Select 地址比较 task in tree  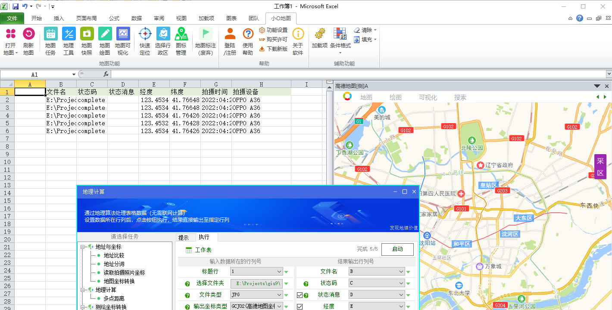pyautogui.click(x=114, y=255)
